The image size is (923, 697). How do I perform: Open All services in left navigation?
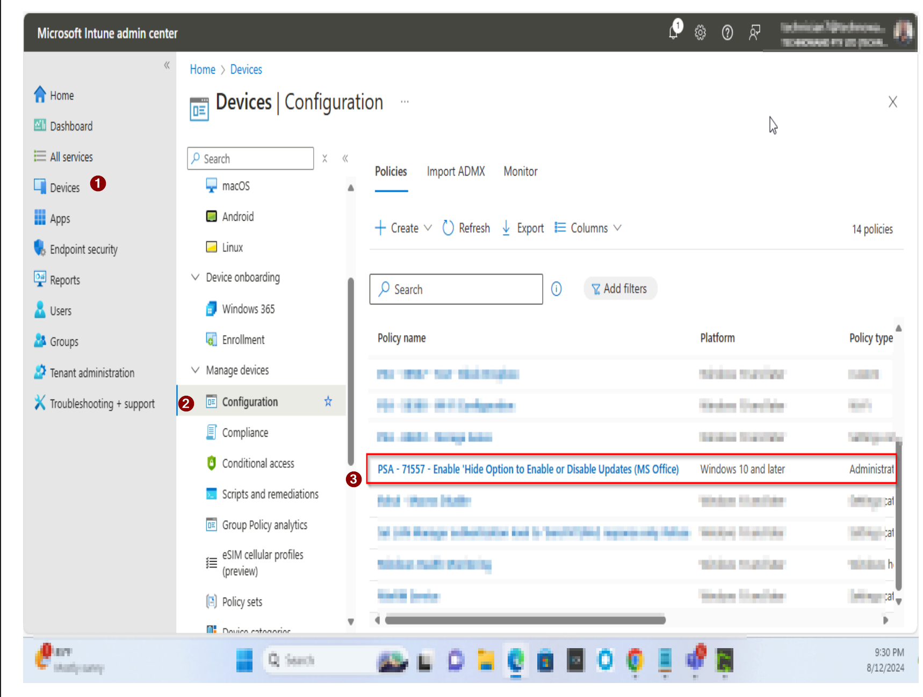(63, 157)
